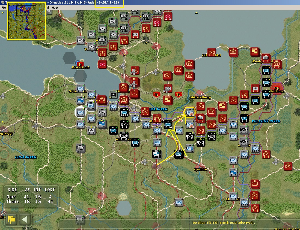
Task: Select the red infantry unit 4 11
Action: coord(157,23)
